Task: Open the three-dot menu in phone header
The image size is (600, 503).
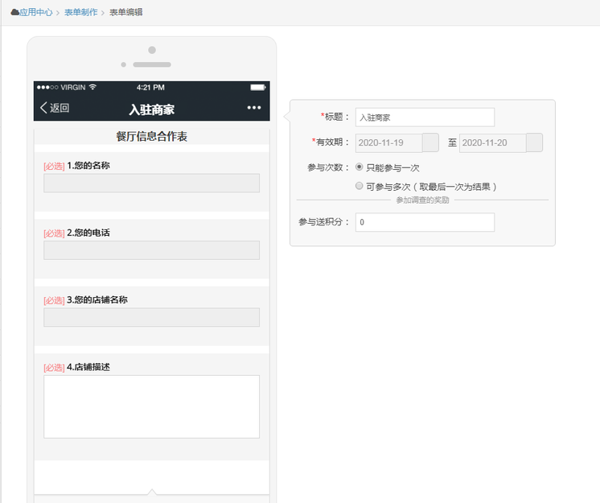Action: tap(254, 108)
